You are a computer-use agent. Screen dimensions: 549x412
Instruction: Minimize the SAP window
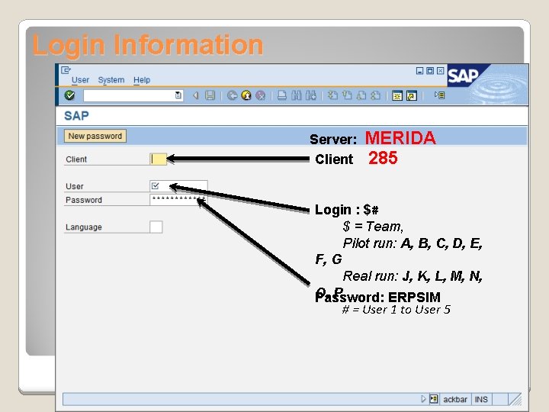[x=419, y=71]
